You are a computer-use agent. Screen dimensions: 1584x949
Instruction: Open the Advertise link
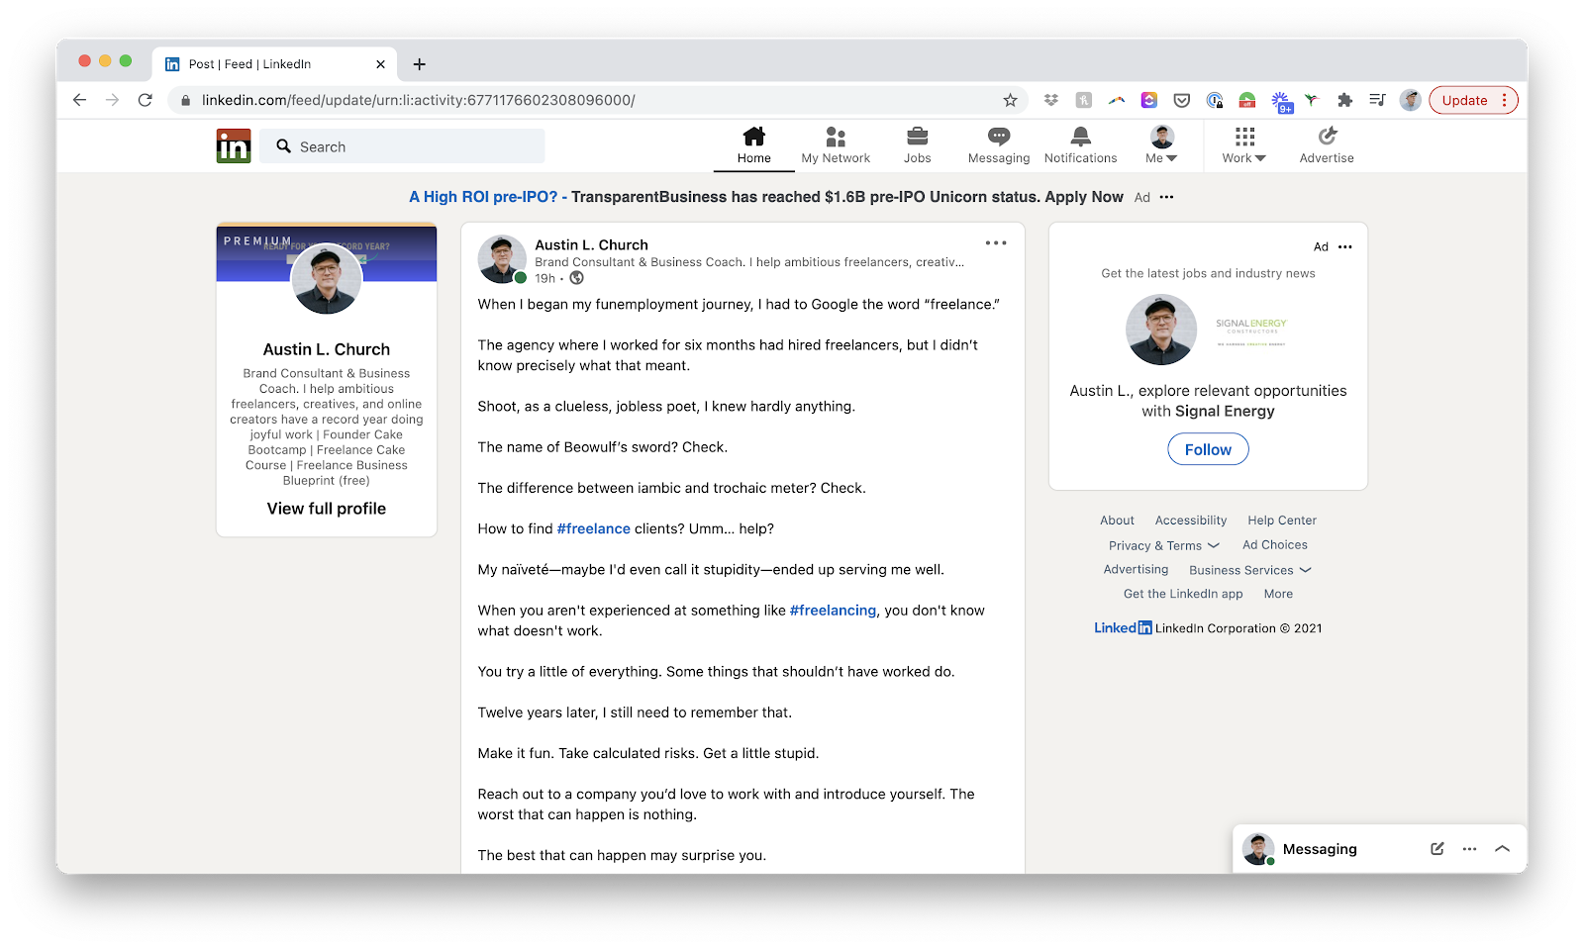[x=1327, y=145]
